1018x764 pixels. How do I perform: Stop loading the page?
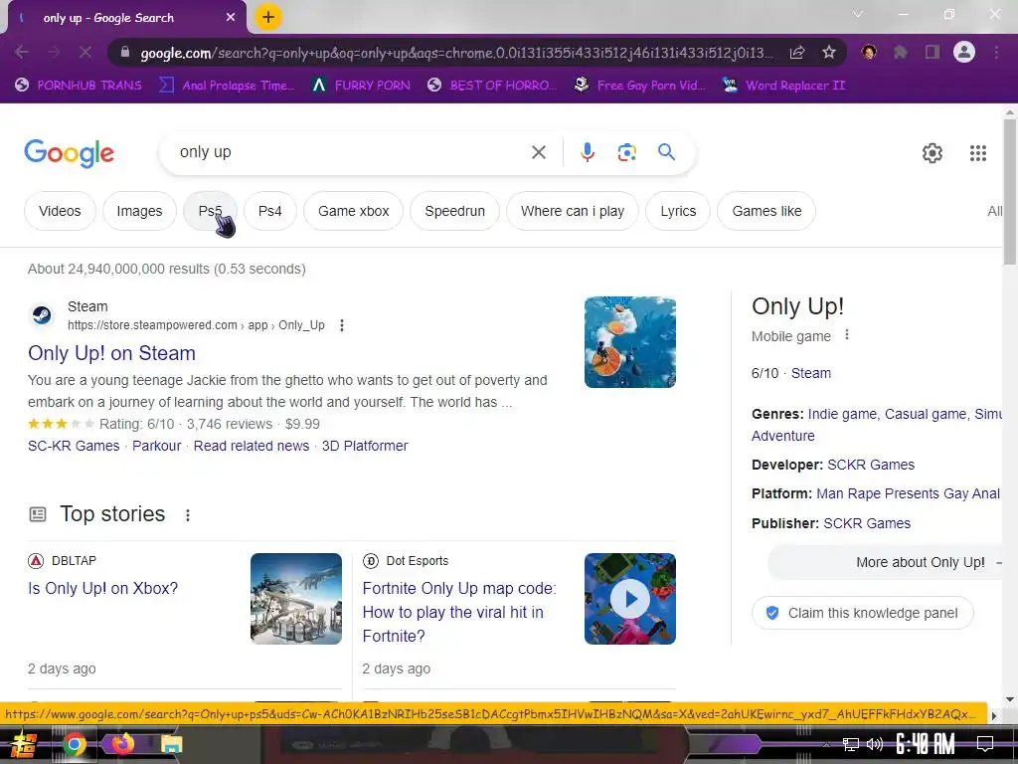[x=85, y=52]
